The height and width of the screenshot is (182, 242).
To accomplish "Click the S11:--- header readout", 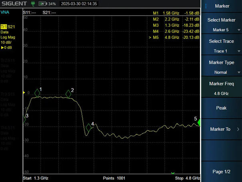I will 30,13.
